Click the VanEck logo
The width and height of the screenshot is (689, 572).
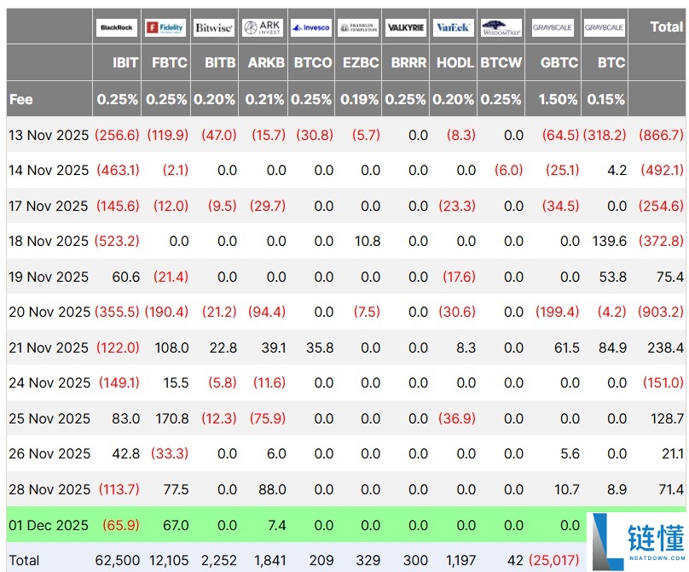(x=453, y=27)
